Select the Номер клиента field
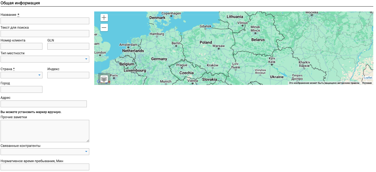 click(21, 46)
